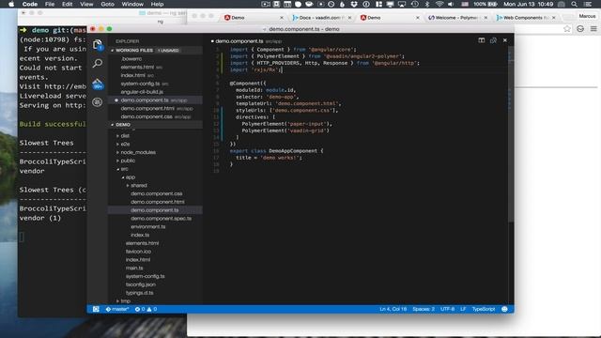The width and height of the screenshot is (601, 338).
Task: Open Notification Center in the menu bar
Action: 588,4
